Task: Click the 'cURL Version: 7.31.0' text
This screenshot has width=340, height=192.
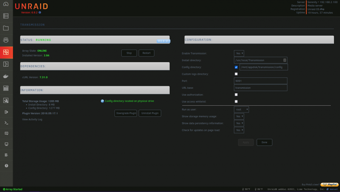Action: click(35, 77)
